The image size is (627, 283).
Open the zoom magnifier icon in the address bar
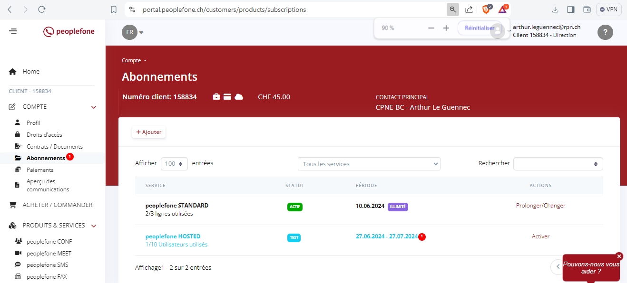452,9
